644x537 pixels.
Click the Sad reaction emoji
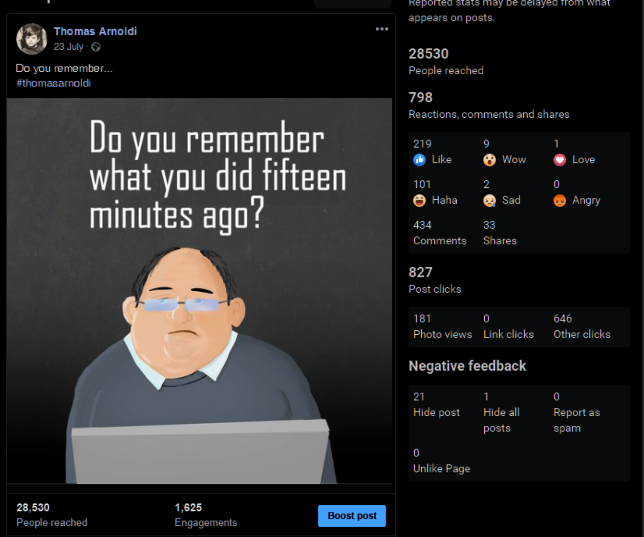[489, 201]
